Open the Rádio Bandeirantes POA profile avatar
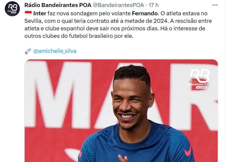 (12, 9)
